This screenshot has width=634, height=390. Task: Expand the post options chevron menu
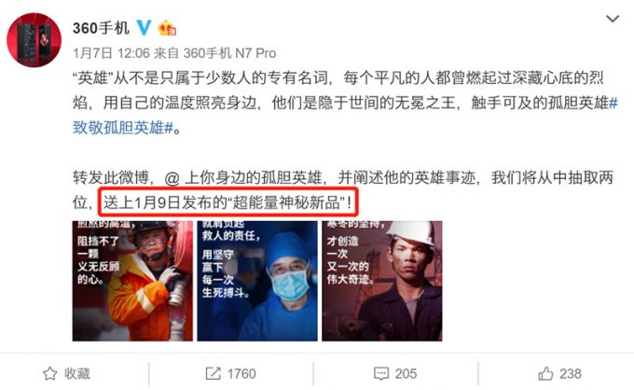click(x=613, y=19)
